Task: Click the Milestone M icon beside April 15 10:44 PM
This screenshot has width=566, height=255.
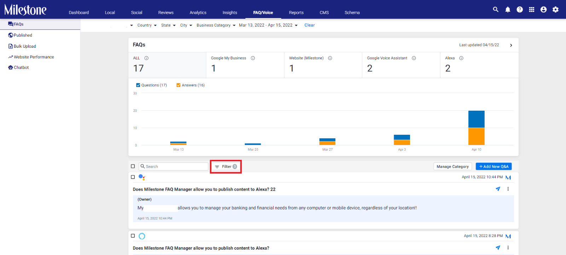Action: [x=508, y=177]
